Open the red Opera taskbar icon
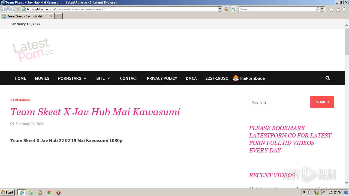 [58, 192]
